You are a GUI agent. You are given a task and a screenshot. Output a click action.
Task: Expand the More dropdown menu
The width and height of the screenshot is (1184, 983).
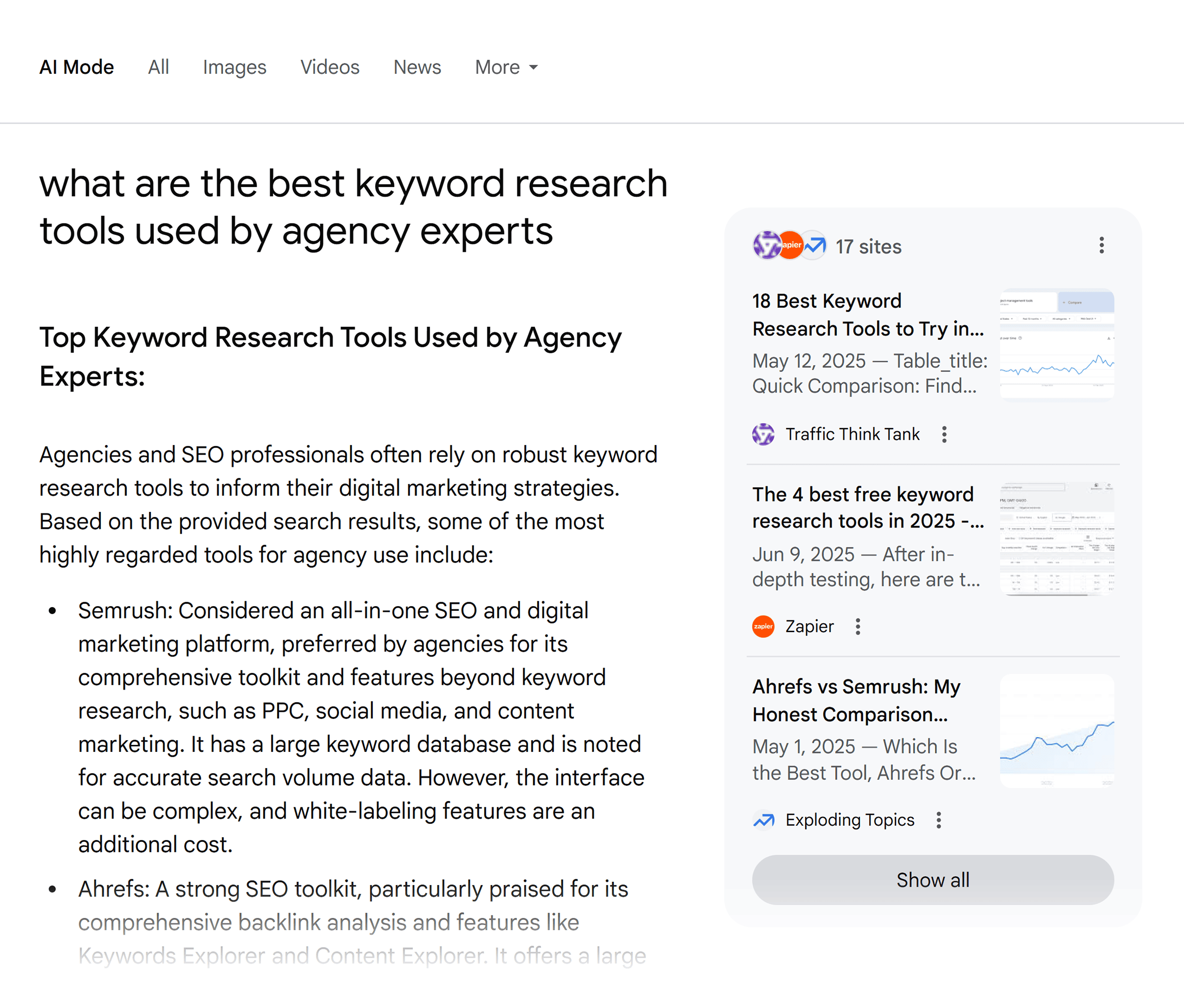506,67
